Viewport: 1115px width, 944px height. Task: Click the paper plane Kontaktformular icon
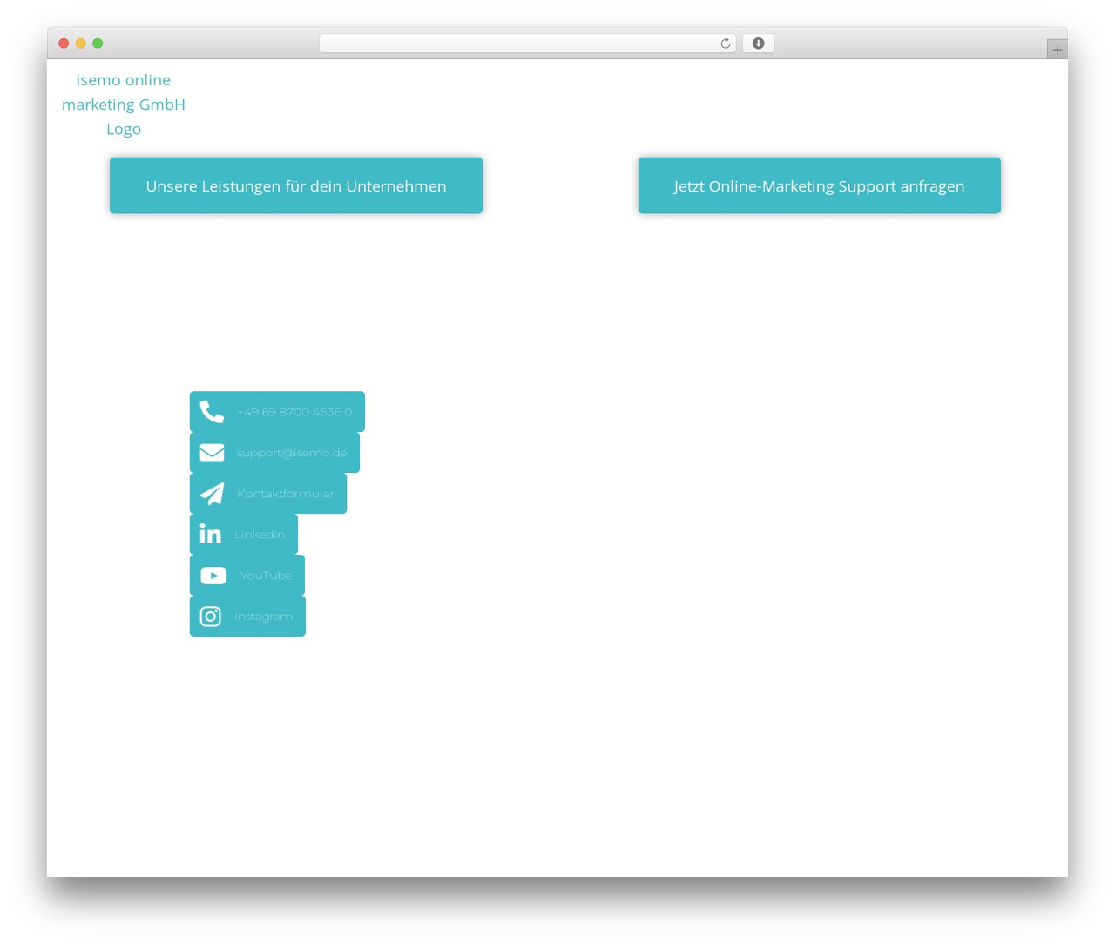tap(212, 493)
